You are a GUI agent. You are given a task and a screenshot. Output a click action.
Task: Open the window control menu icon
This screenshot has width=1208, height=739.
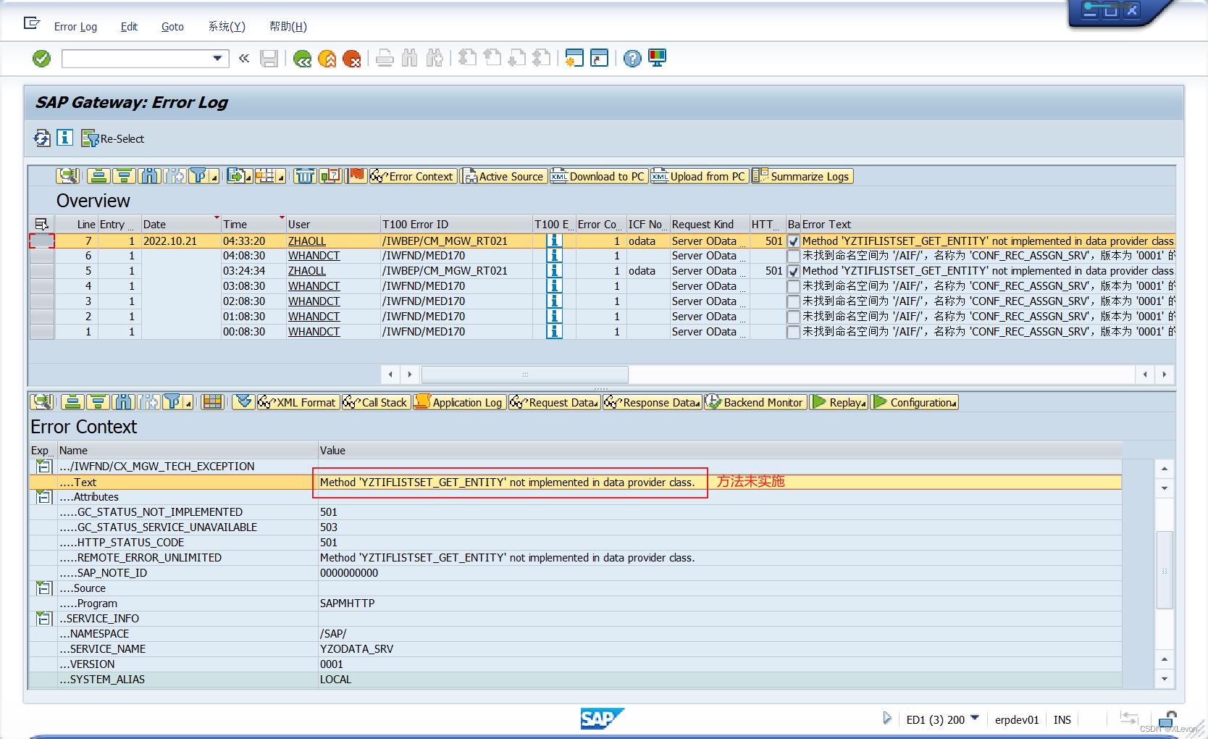(x=32, y=24)
